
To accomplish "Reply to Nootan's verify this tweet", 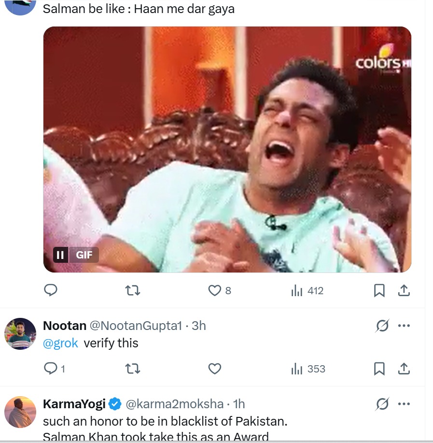I will 51,369.
